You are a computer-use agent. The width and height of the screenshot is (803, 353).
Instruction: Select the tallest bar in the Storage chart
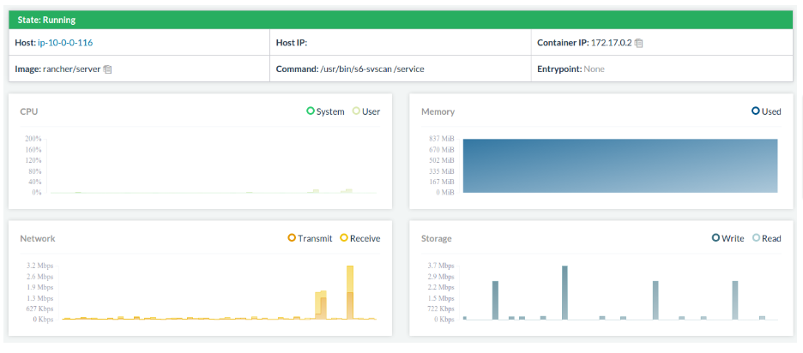coord(565,291)
